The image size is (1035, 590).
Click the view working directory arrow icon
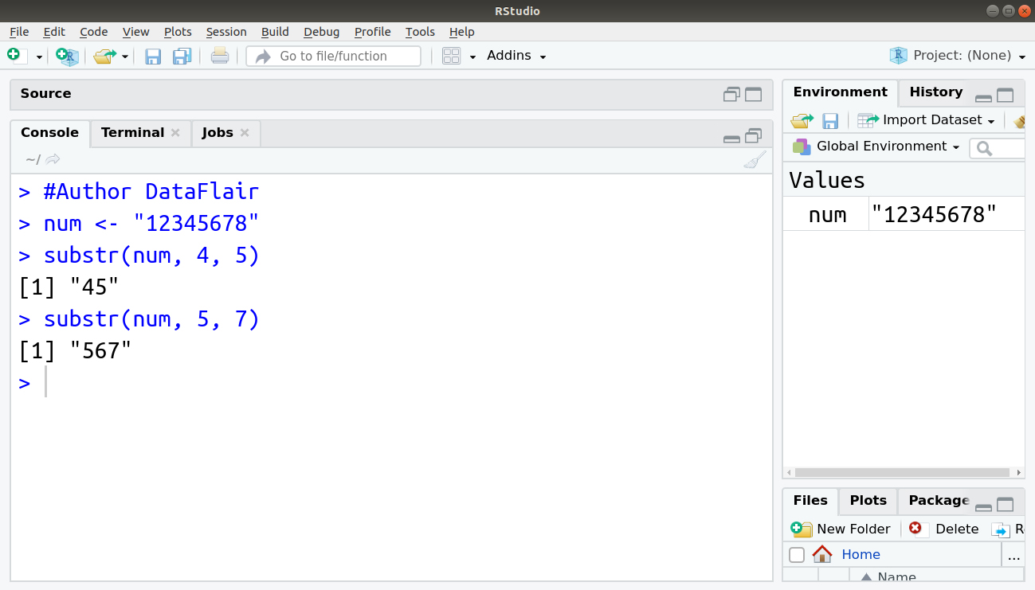click(x=53, y=159)
